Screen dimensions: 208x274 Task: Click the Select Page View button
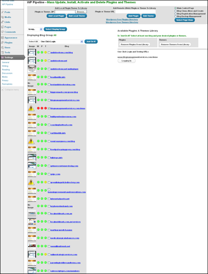[185, 20]
